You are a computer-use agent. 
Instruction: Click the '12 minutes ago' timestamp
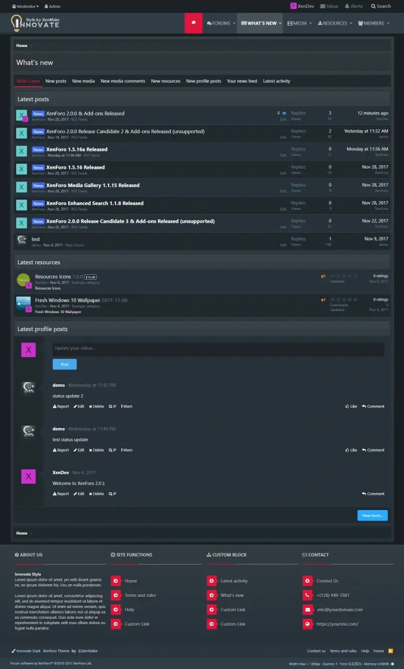click(x=373, y=113)
